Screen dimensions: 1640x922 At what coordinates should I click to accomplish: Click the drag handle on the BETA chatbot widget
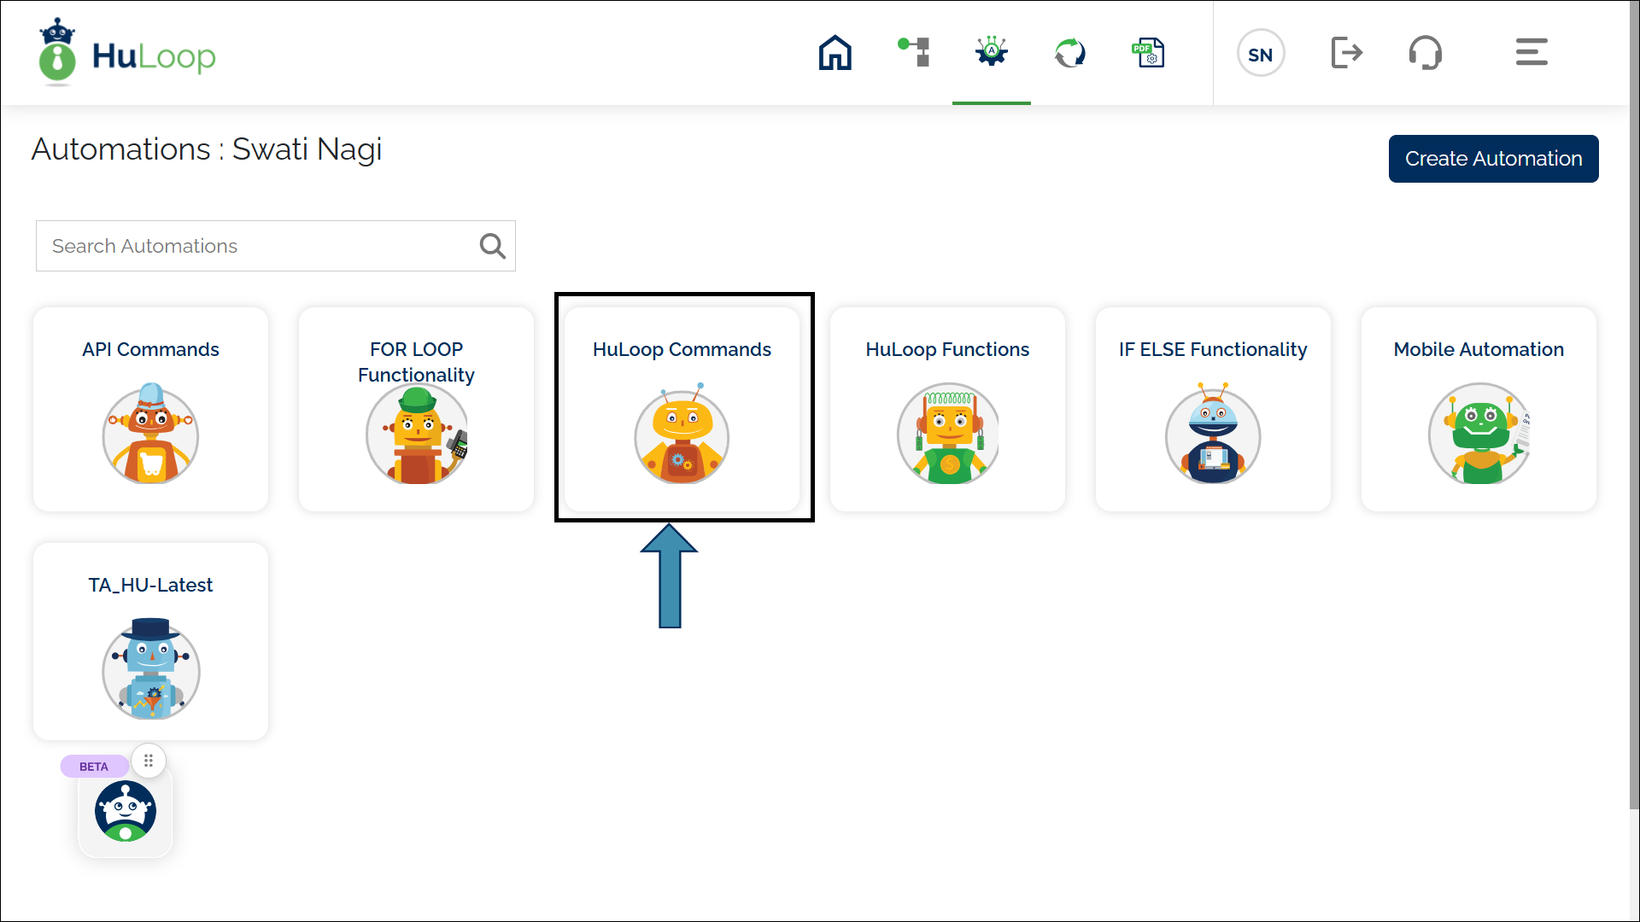click(x=149, y=761)
